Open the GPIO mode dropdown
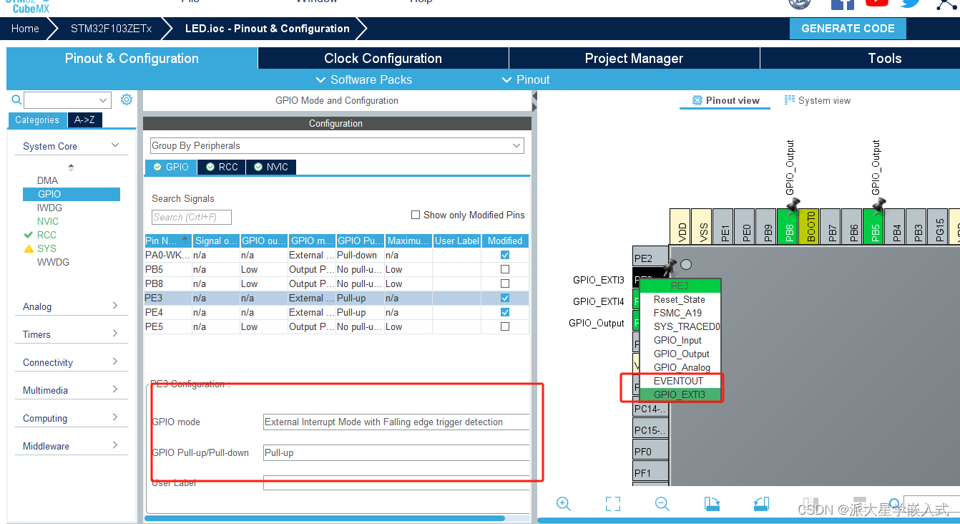The height and width of the screenshot is (524, 960). [x=396, y=422]
